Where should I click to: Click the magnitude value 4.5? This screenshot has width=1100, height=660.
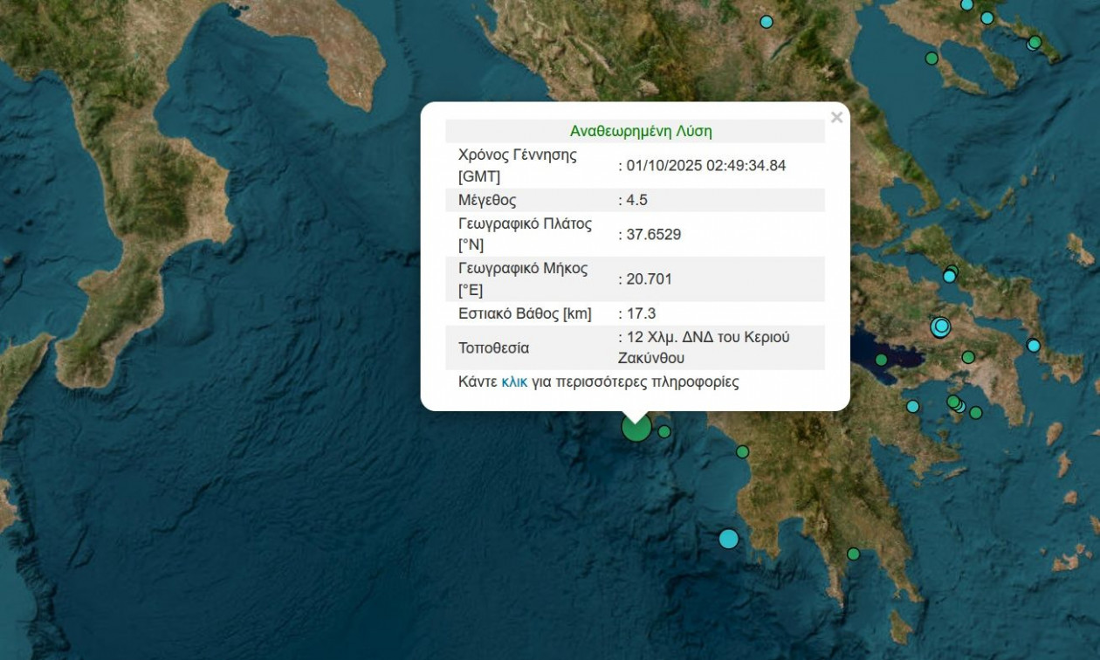coord(637,200)
